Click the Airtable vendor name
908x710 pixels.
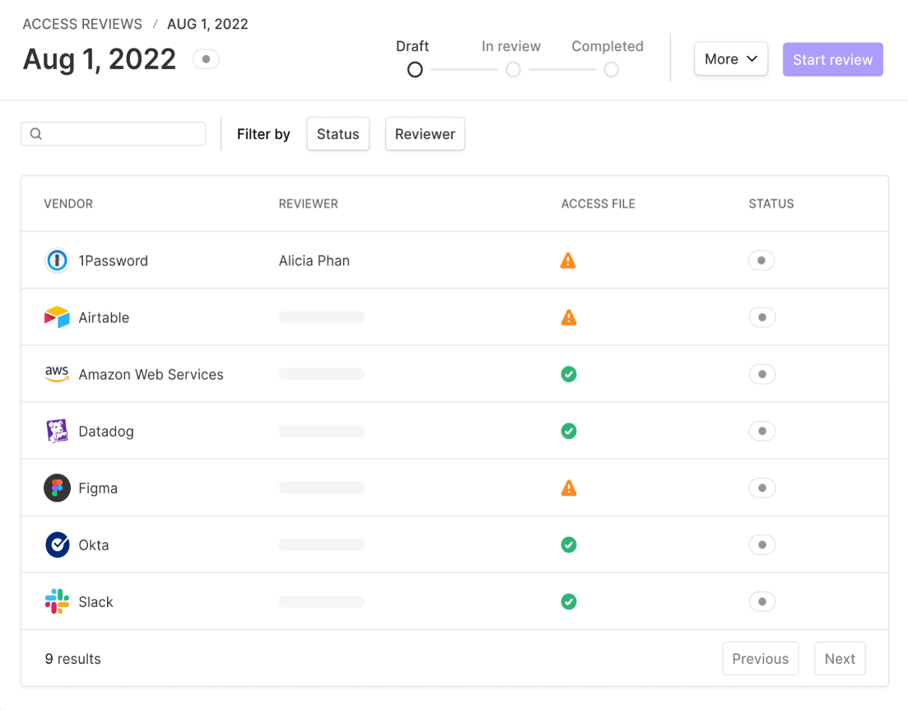(x=104, y=318)
